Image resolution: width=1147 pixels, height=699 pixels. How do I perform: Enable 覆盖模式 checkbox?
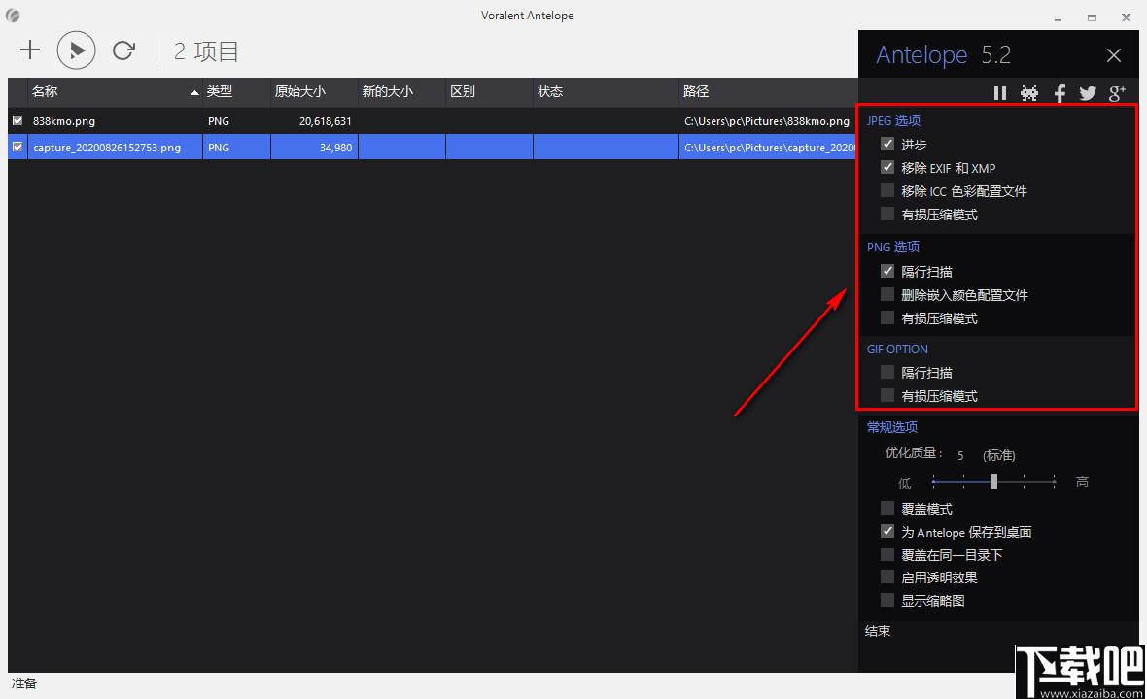887,508
